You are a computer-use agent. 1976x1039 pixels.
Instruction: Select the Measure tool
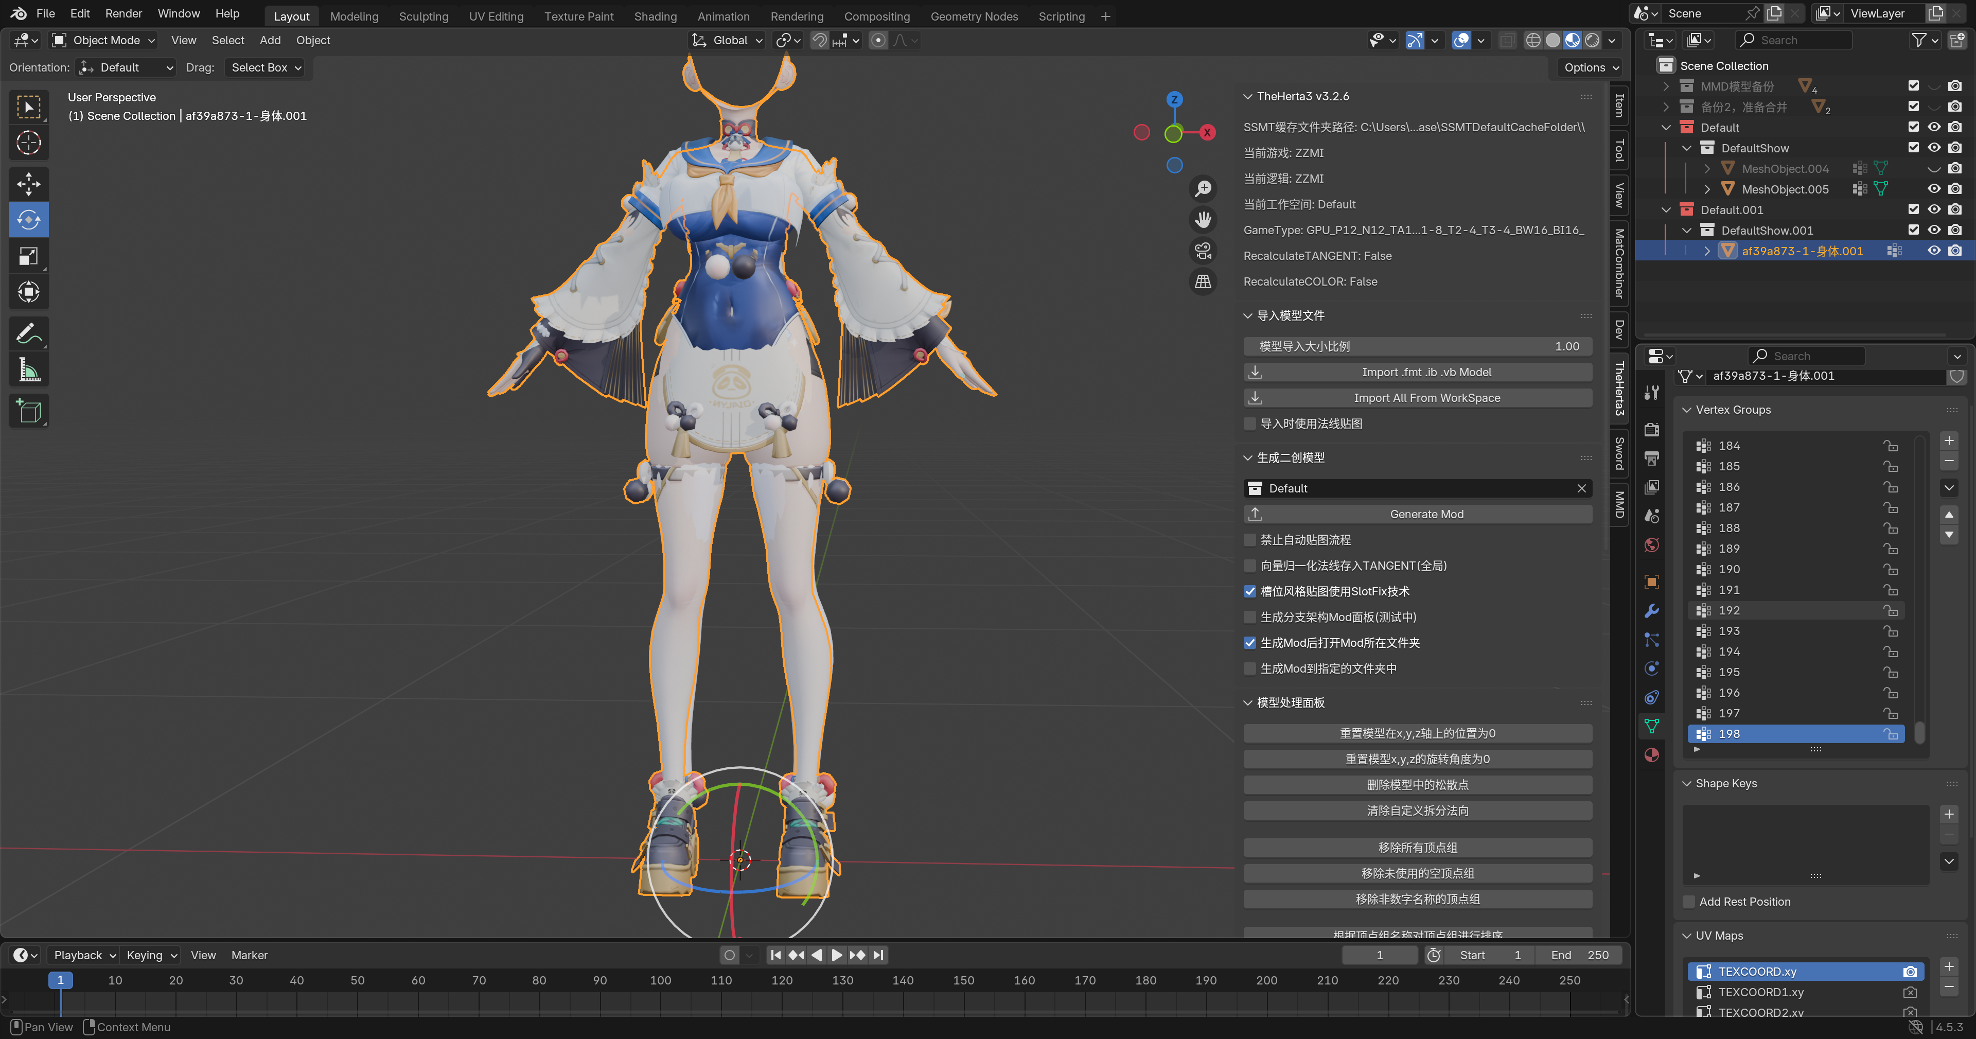[x=28, y=371]
